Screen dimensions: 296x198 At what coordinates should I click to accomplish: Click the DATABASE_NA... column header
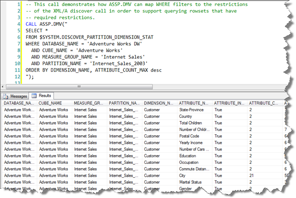[x=19, y=103]
